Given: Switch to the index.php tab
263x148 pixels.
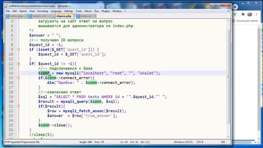Looking at the screenshot, I should (x=16, y=16).
